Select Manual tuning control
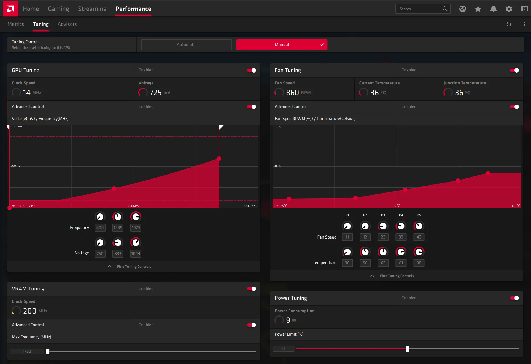The width and height of the screenshot is (531, 364). (x=282, y=45)
